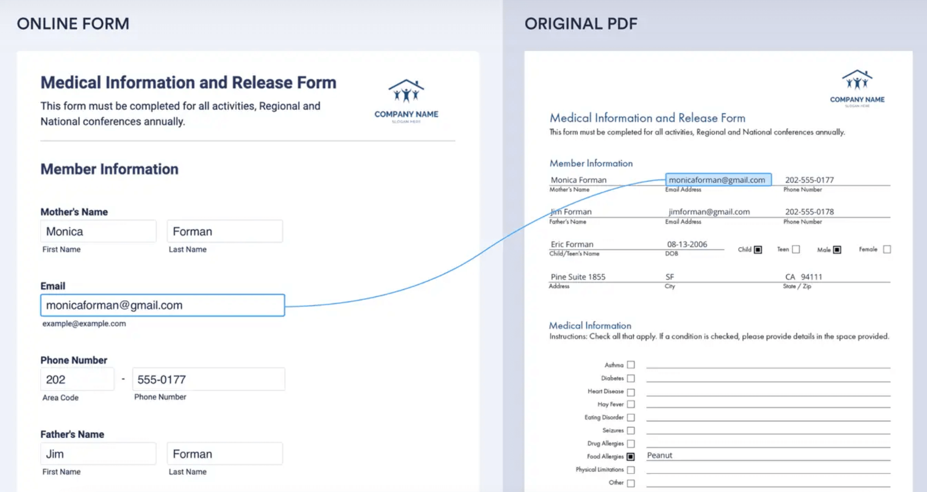The image size is (927, 492).
Task: Click the Member Information heading in online form
Action: coord(109,169)
